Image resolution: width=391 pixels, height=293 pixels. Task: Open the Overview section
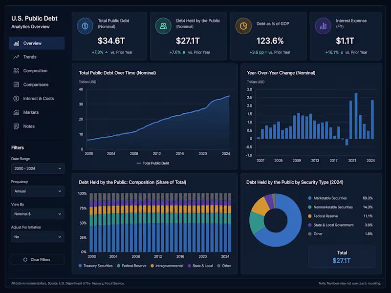(x=37, y=43)
